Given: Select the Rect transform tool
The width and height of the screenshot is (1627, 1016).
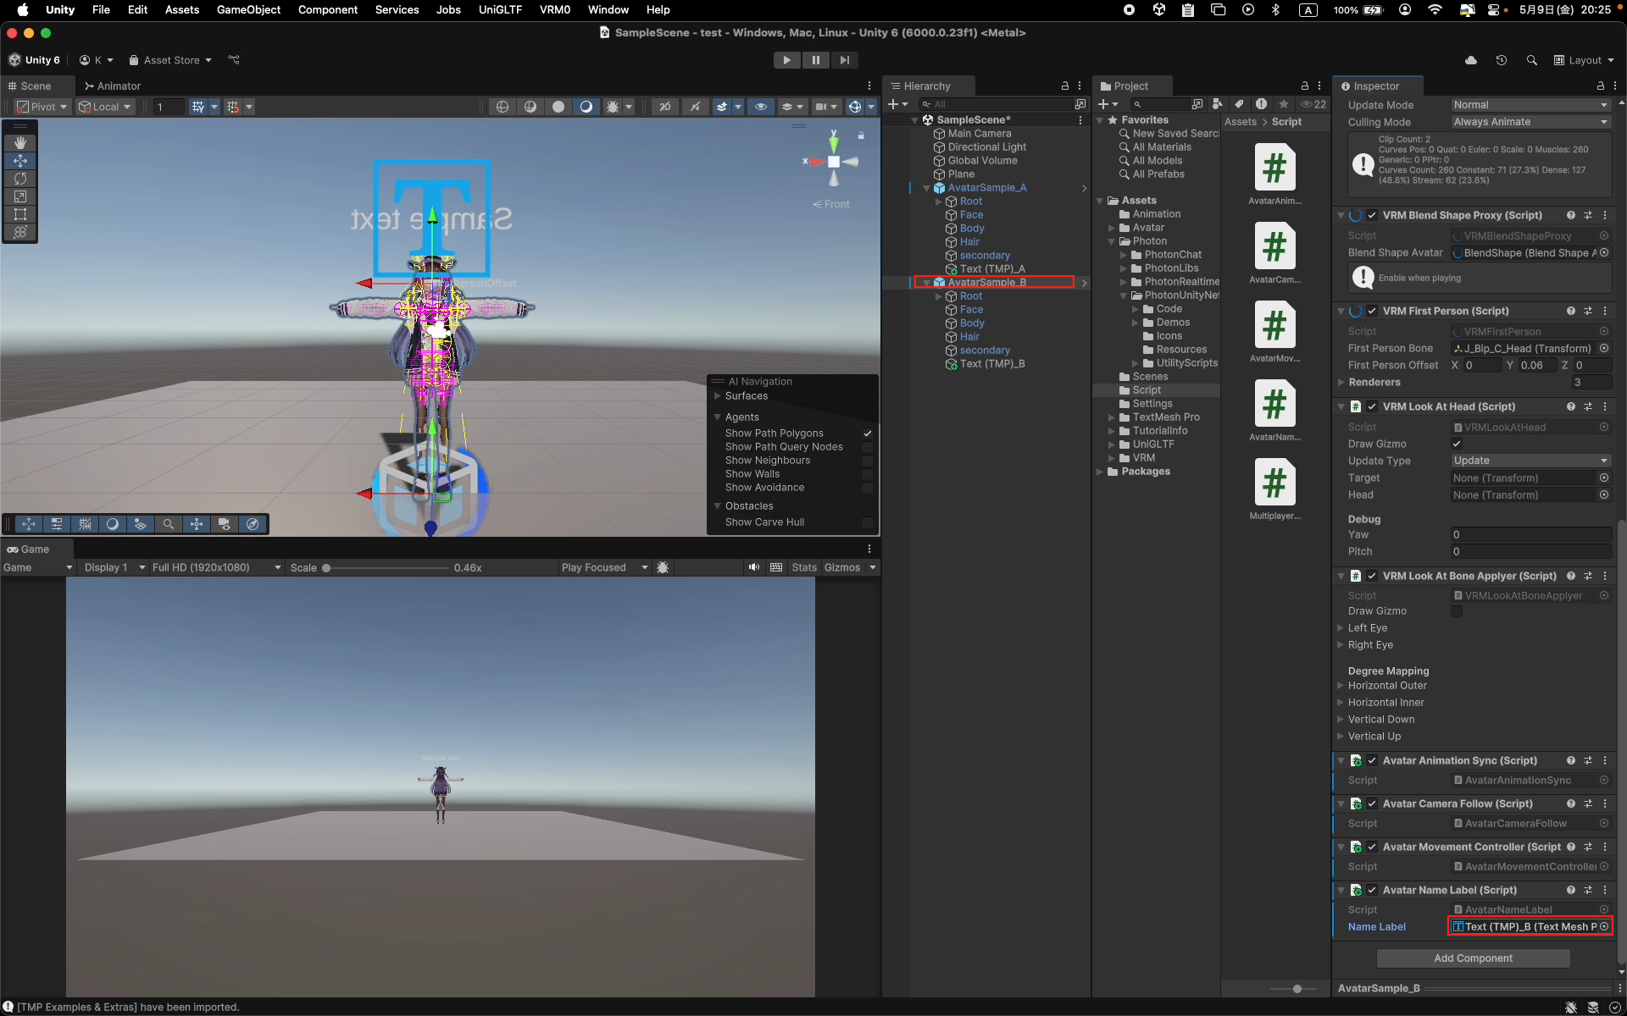Looking at the screenshot, I should (20, 214).
